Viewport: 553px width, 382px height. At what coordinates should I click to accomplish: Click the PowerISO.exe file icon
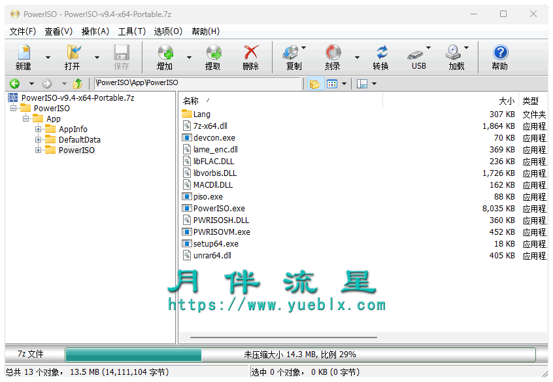point(186,208)
